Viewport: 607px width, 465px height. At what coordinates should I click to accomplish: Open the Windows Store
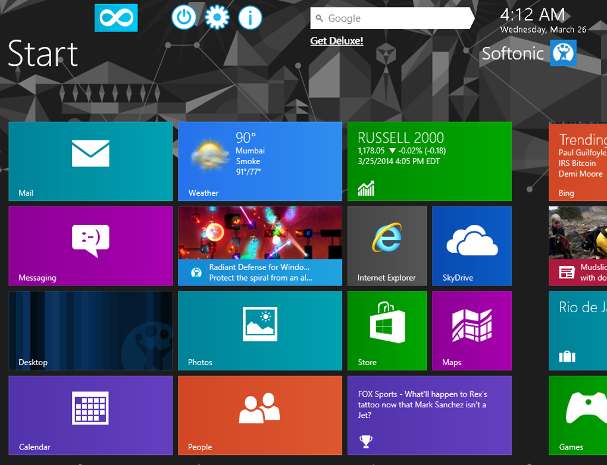(387, 330)
